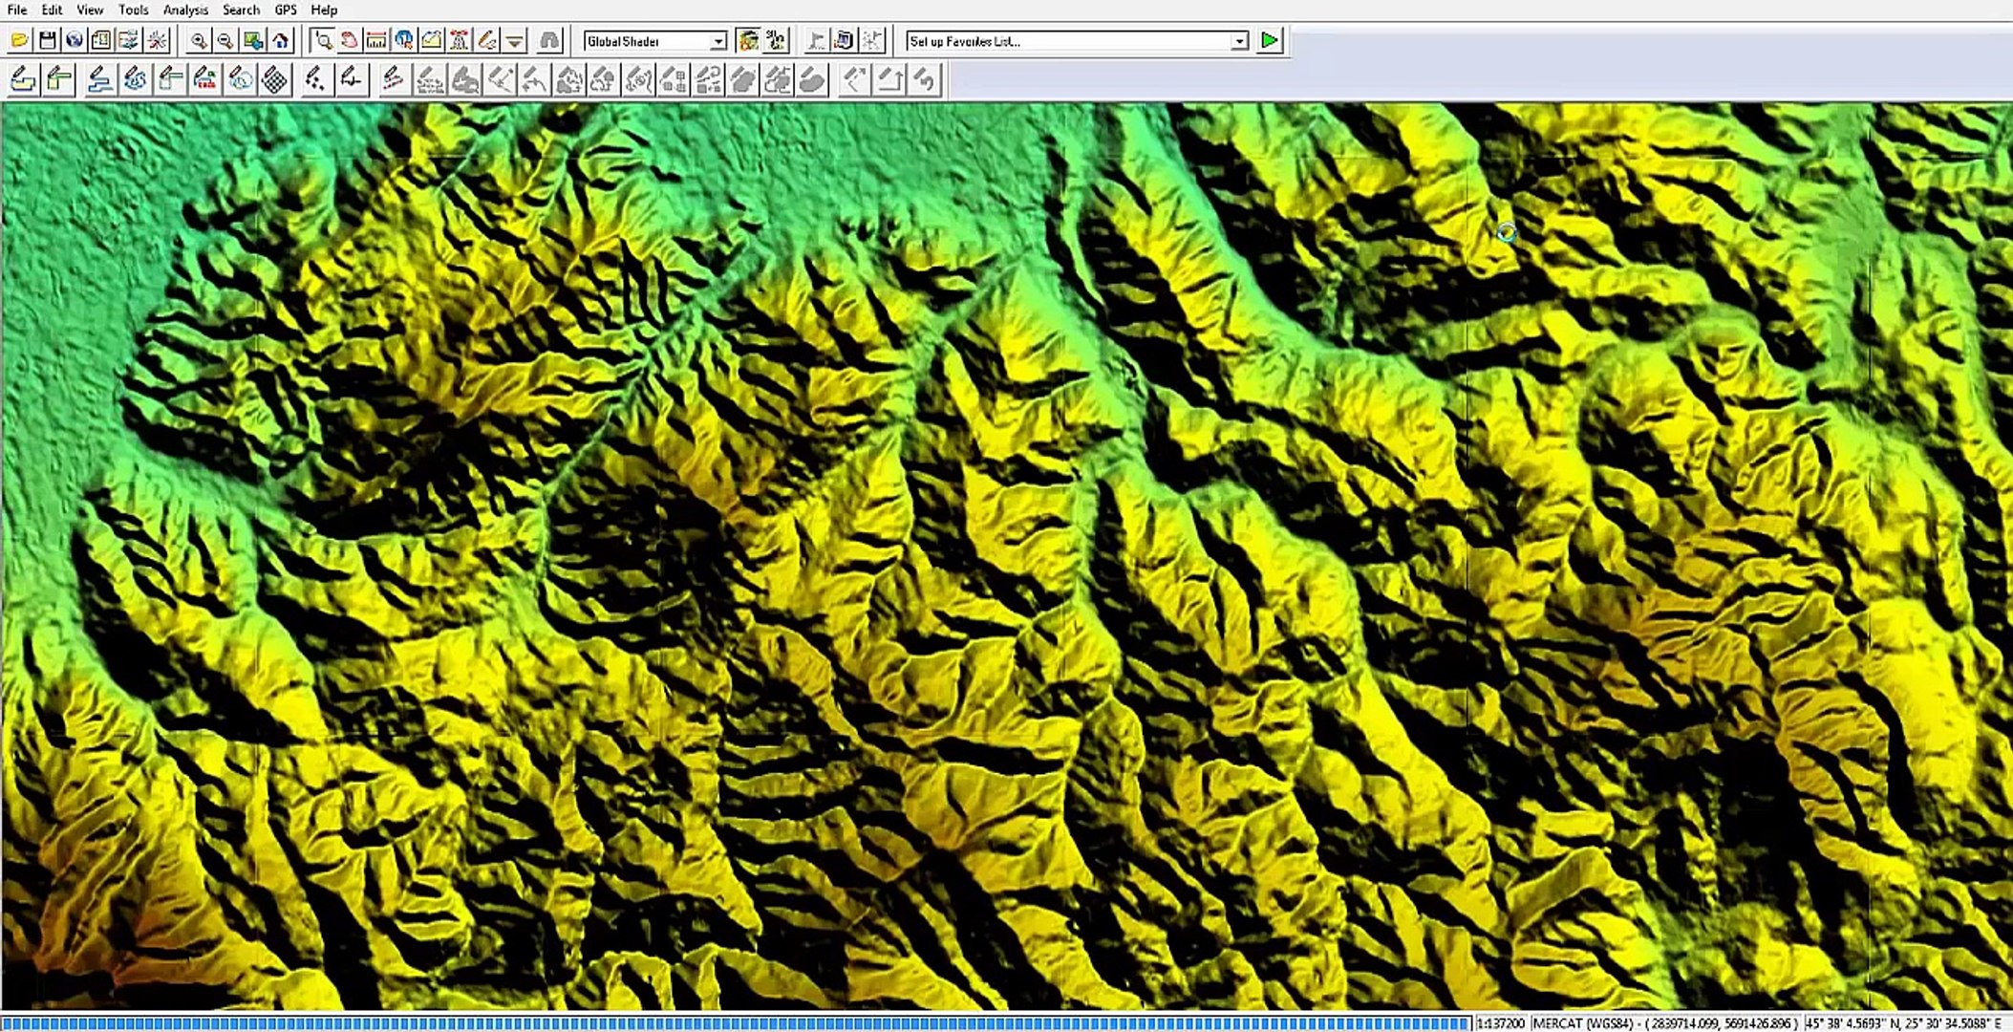Open the Analysis menu
This screenshot has width=2013, height=1032.
point(185,10)
